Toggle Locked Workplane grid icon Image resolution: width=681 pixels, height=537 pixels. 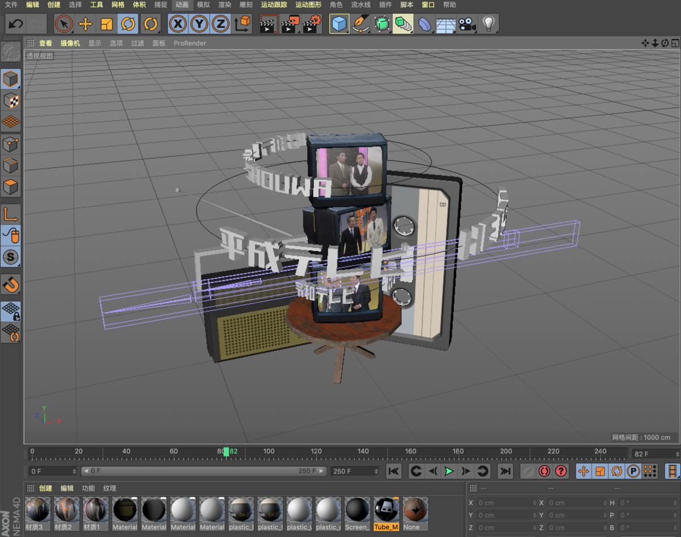click(x=11, y=311)
